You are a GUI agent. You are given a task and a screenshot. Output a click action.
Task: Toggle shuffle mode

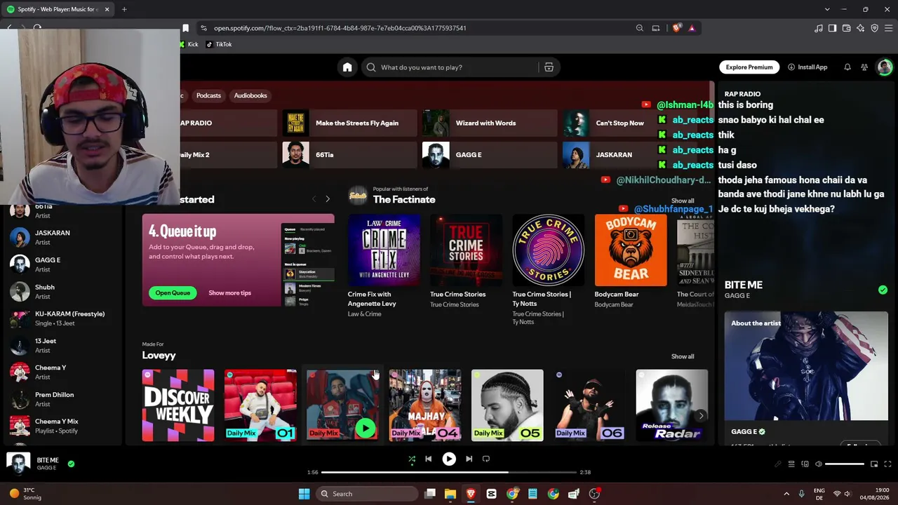(412, 459)
